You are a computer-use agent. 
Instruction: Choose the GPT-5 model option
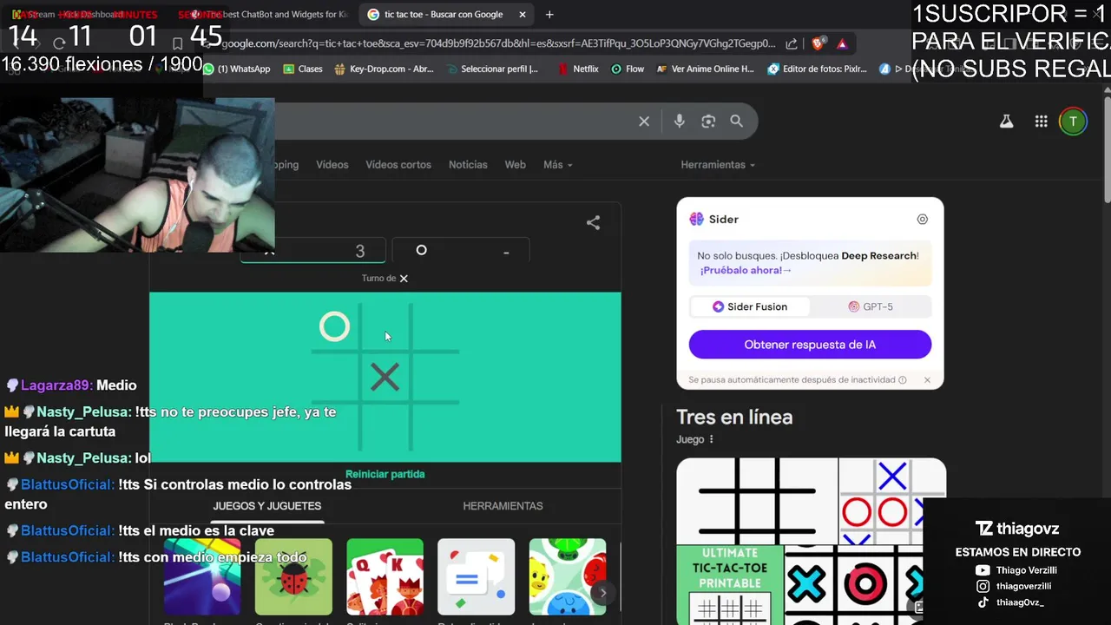(871, 306)
